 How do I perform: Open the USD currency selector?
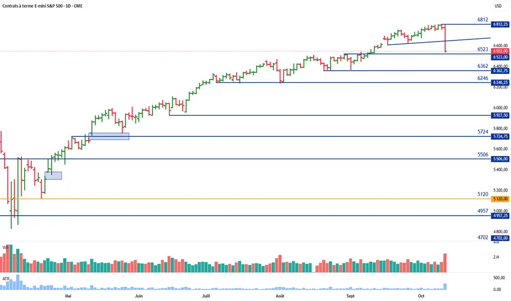click(498, 6)
